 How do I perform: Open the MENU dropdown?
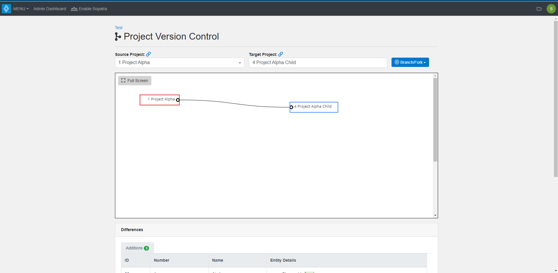pos(21,9)
